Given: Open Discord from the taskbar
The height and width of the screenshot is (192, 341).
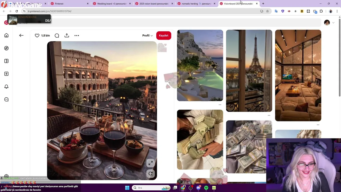Looking at the screenshot, I should [198, 188].
